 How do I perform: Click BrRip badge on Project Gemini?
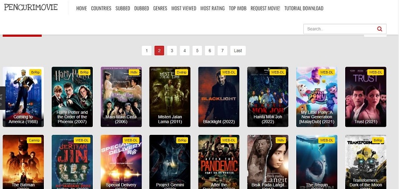click(182, 140)
